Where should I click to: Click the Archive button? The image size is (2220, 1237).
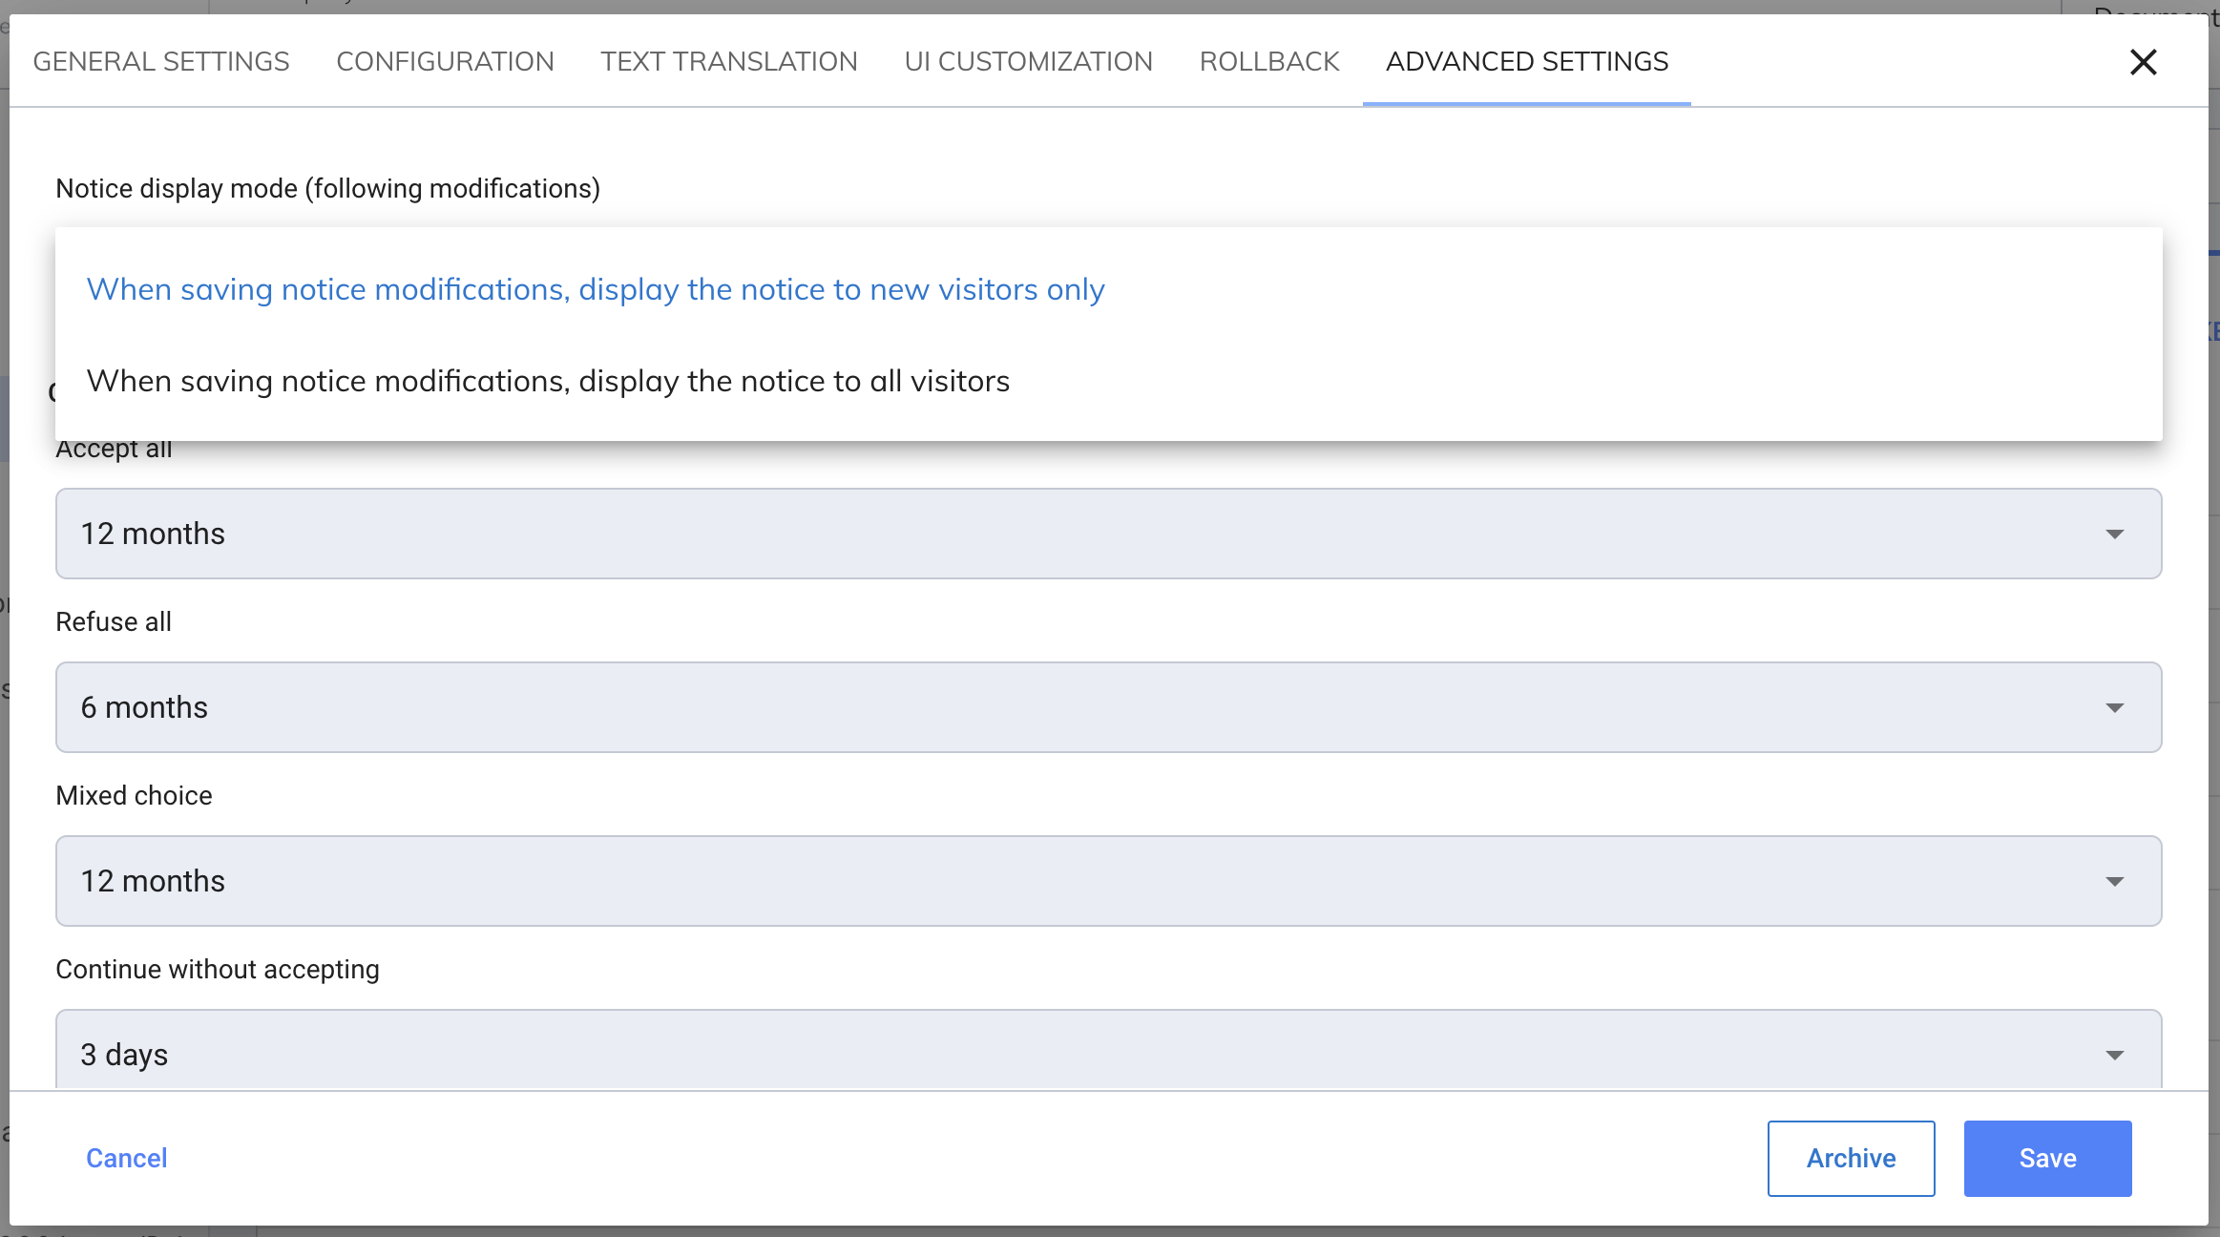click(x=1850, y=1158)
